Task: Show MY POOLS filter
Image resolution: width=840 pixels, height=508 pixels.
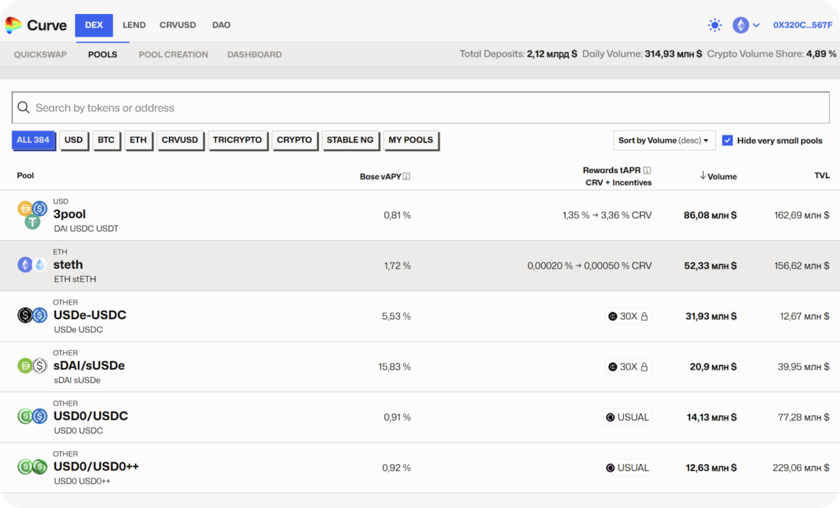Action: point(411,140)
